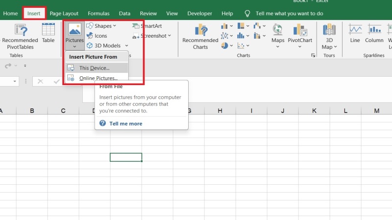Select the Developer tab
Viewport: 392px width, 220px height.
199,14
